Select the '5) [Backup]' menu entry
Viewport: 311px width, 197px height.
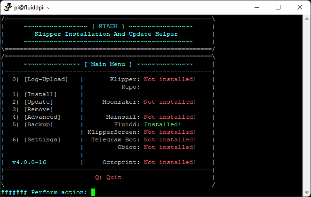click(x=32, y=125)
